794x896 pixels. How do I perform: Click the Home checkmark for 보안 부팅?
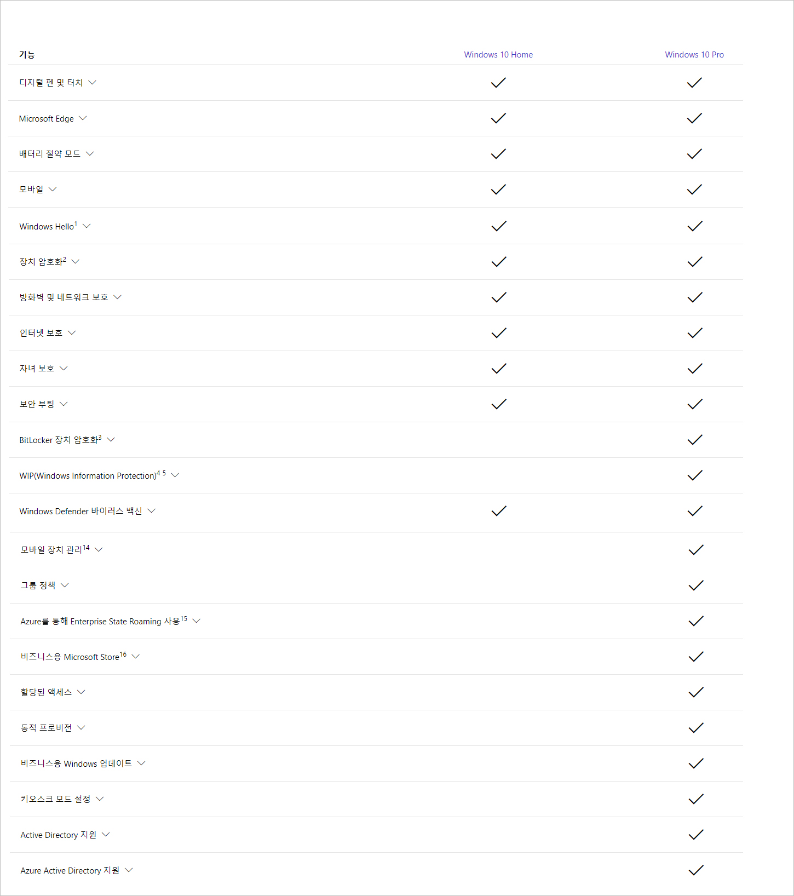pyautogui.click(x=499, y=404)
